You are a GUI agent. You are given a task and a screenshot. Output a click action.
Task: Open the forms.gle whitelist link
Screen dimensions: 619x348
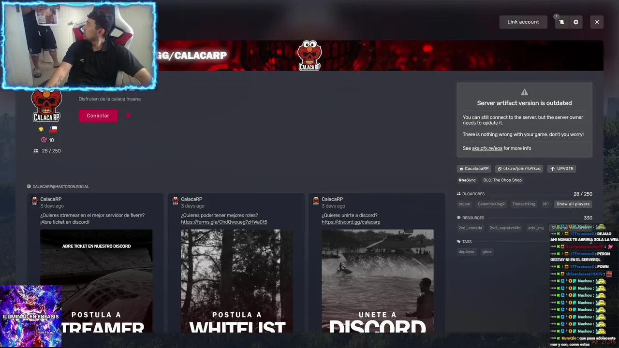click(x=224, y=222)
